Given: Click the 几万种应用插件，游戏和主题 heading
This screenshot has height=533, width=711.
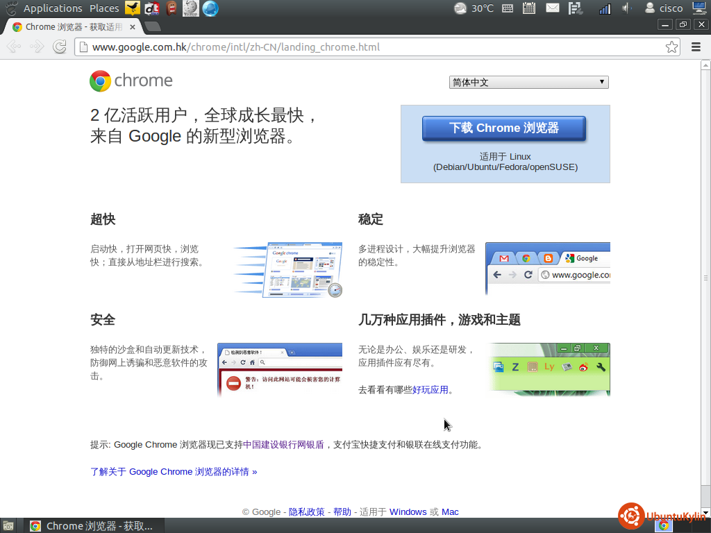Looking at the screenshot, I should 440,320.
